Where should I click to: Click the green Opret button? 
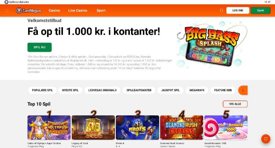pyautogui.click(x=260, y=10)
